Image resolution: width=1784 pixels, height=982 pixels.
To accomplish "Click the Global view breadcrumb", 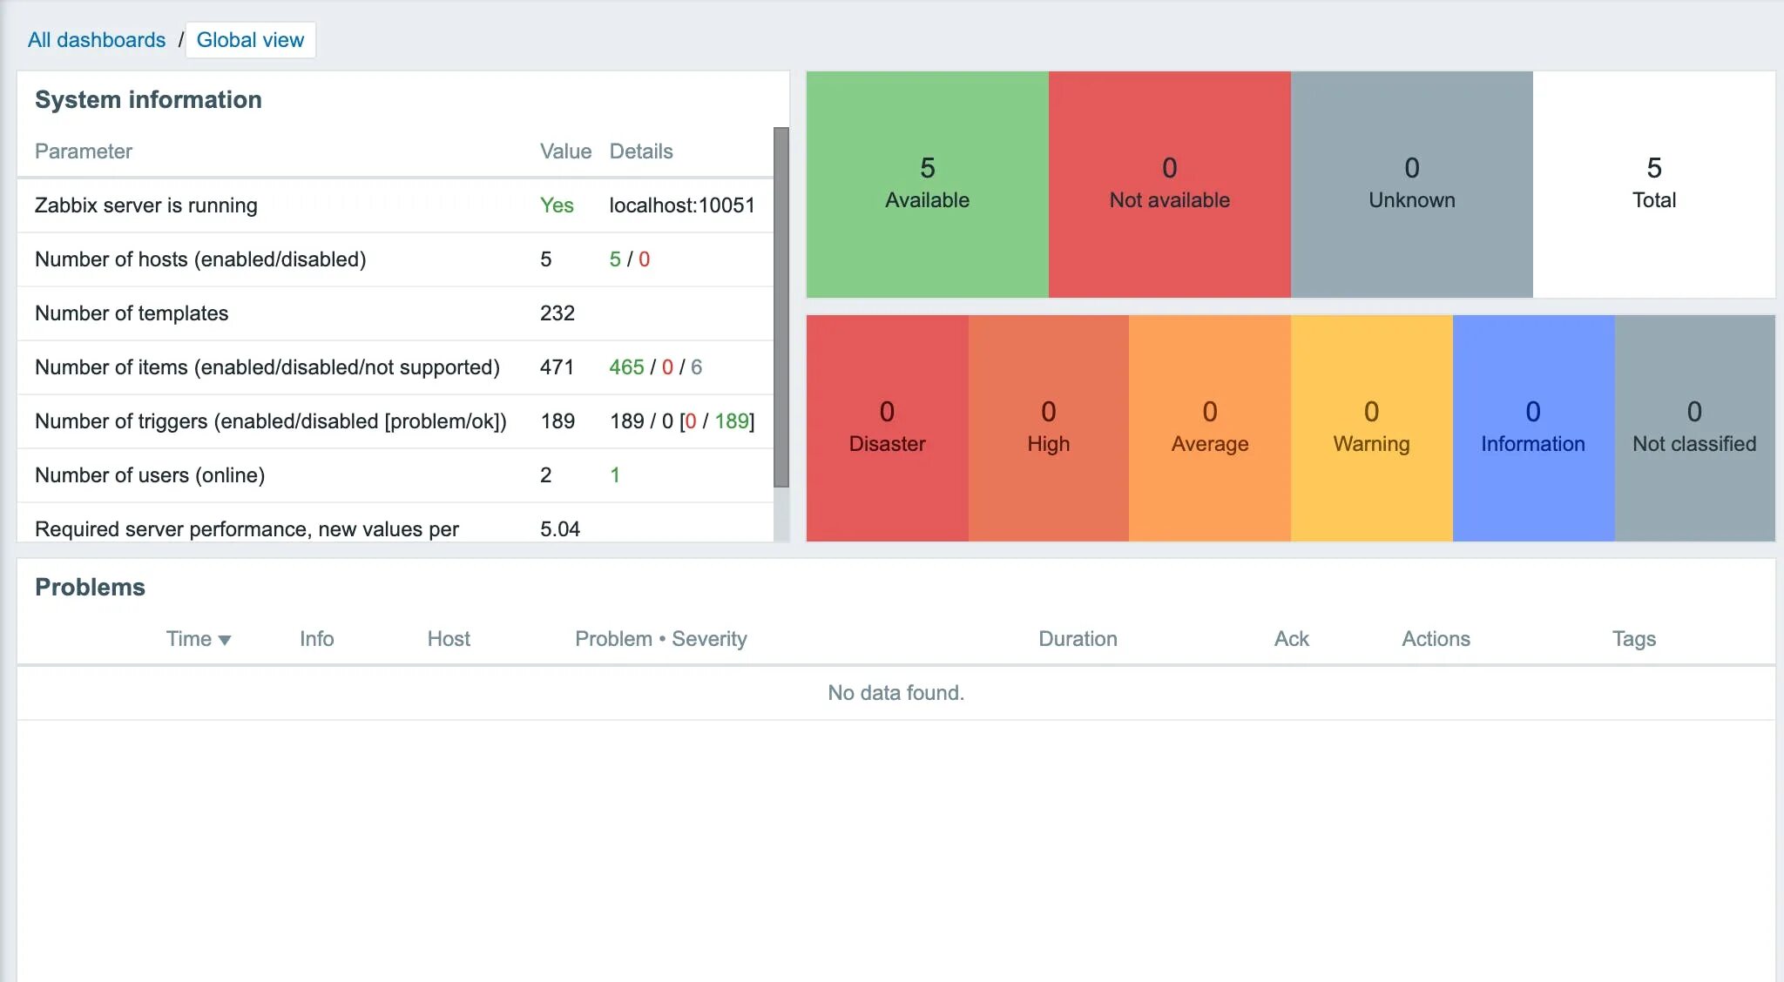I will 250,40.
